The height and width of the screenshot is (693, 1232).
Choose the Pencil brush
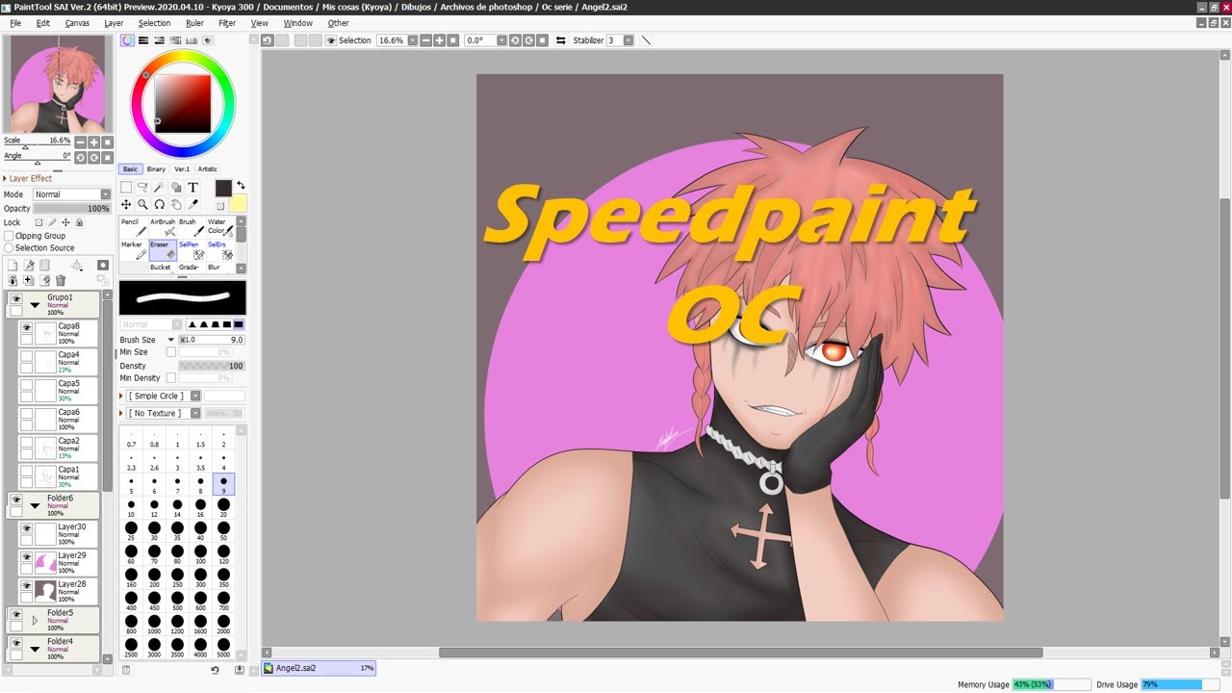click(134, 227)
